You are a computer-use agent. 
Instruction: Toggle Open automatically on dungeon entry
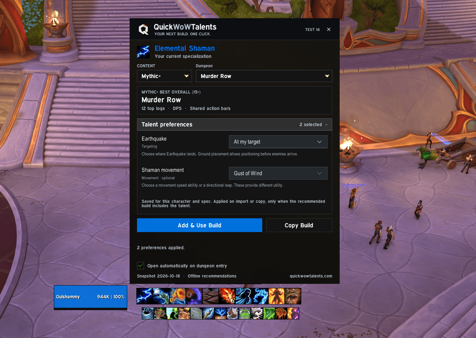(x=141, y=266)
